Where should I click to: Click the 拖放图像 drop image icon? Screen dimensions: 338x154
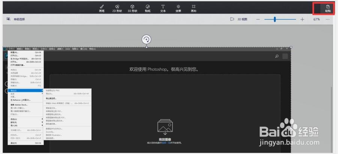coord(165,127)
